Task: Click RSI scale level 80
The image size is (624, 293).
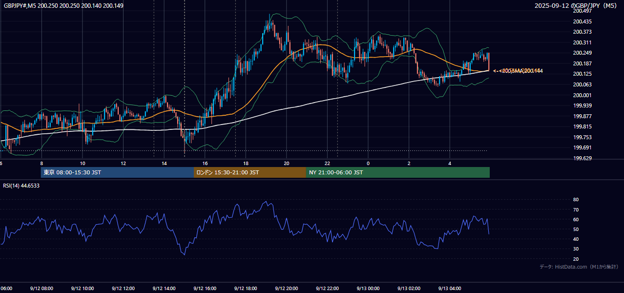Action: (576, 200)
